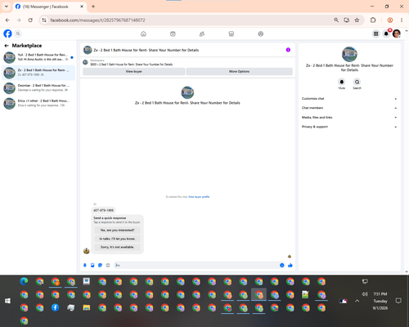The height and width of the screenshot is (327, 409).
Task: Click the 407-979-1969 message bubble
Action: click(103, 210)
